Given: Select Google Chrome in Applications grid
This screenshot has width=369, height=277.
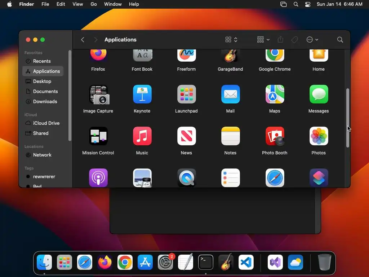Looking at the screenshot, I should 275,56.
